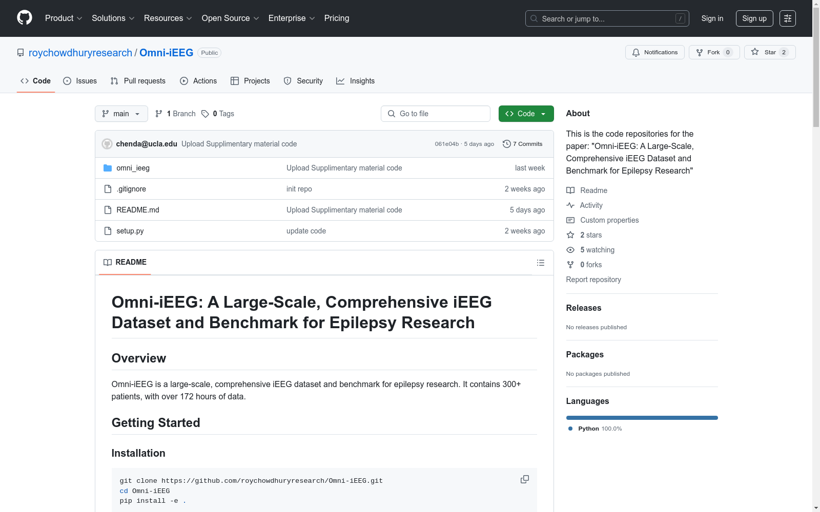Open the .gitignore file
This screenshot has height=512, width=820.
click(131, 189)
